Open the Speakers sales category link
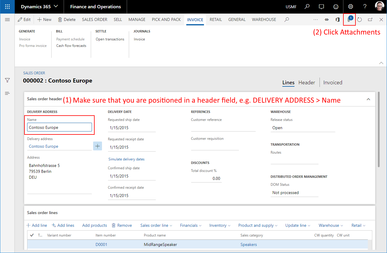387x253 pixels. point(248,244)
